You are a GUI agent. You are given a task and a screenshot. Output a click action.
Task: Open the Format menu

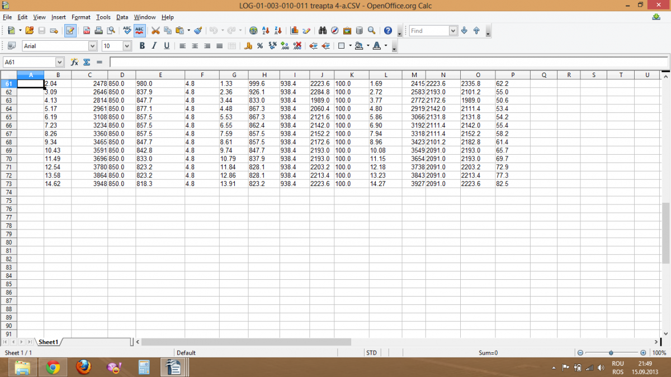(x=81, y=17)
